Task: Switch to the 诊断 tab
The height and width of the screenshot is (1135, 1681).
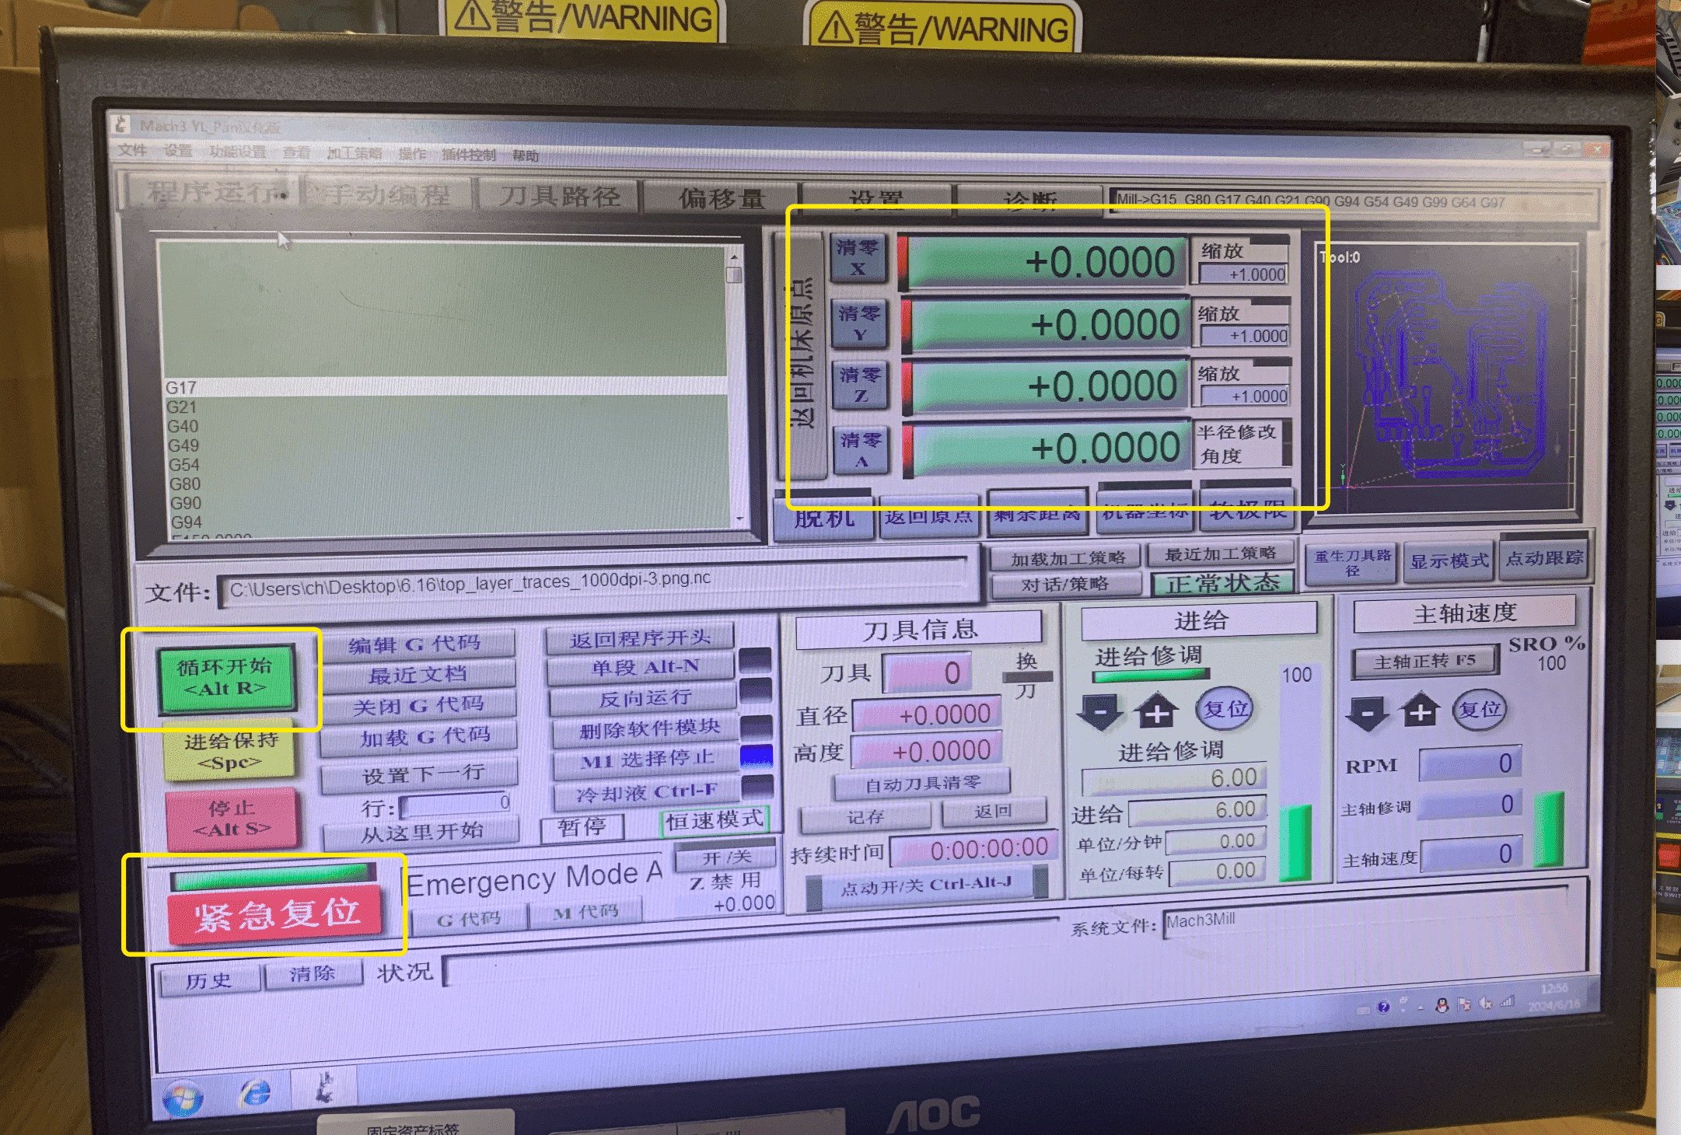Action: tap(1030, 201)
